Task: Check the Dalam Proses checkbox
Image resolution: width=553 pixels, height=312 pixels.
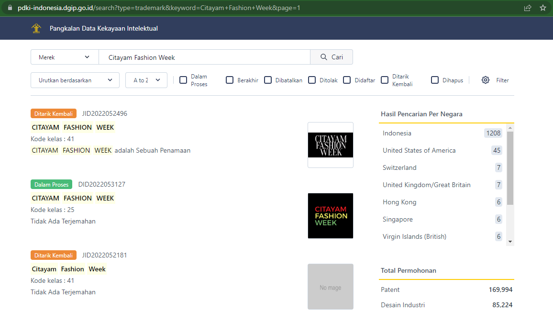Action: point(183,80)
